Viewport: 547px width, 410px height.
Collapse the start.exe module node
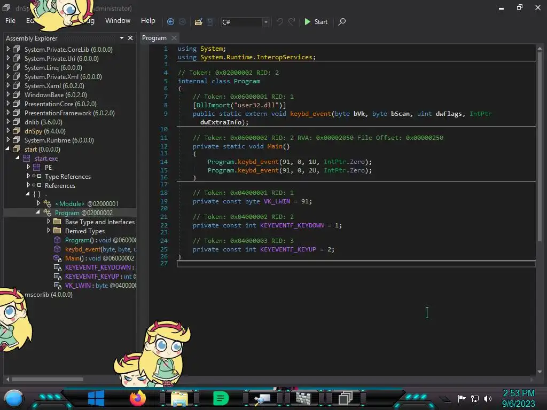click(18, 158)
